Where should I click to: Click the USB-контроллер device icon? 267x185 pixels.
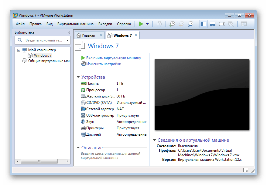coord(83,115)
